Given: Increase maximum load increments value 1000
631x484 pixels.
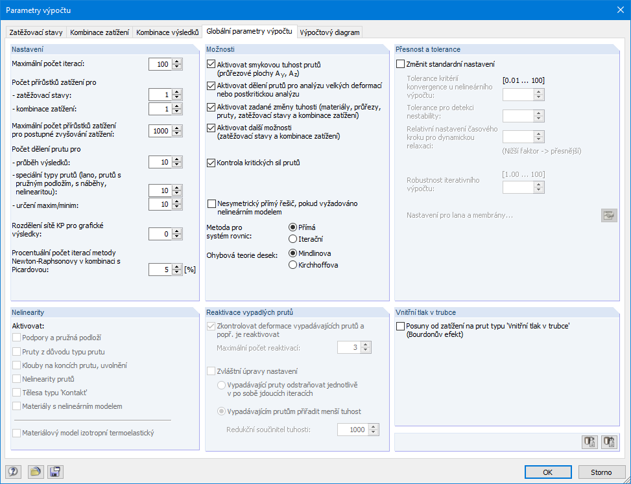Looking at the screenshot, I should coord(177,128).
